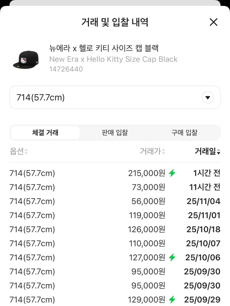Click lightning icon on 215,000원 trade
This screenshot has width=230, height=306.
click(x=172, y=173)
